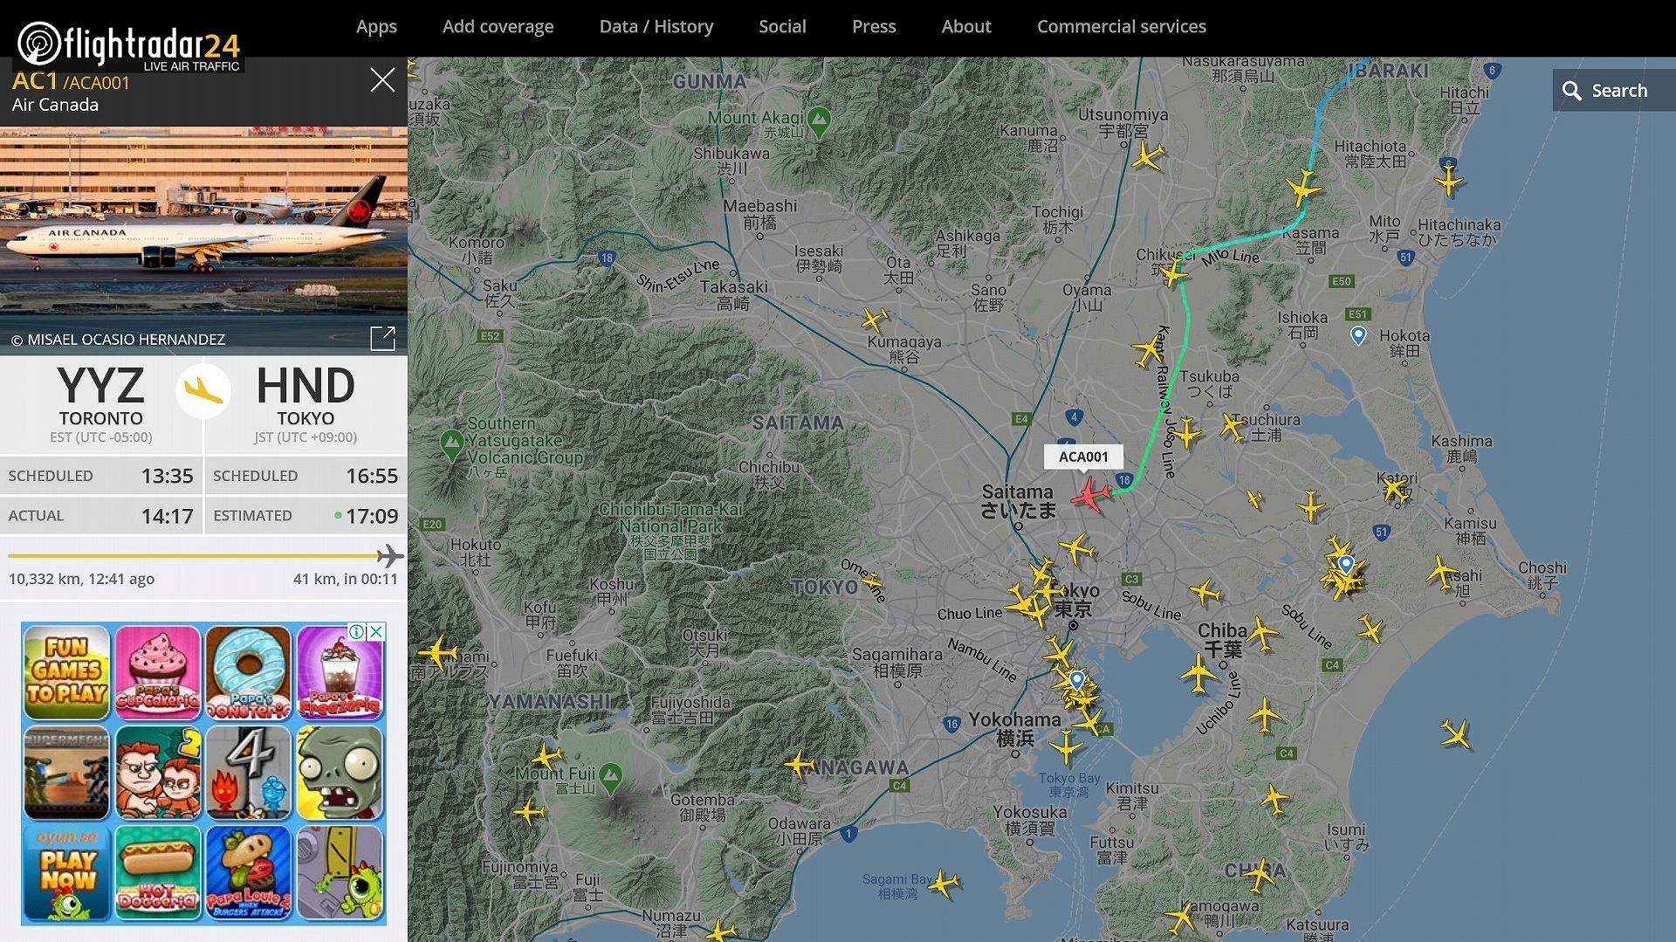The width and height of the screenshot is (1676, 942).
Task: Open the Search box
Action: [x=1614, y=90]
